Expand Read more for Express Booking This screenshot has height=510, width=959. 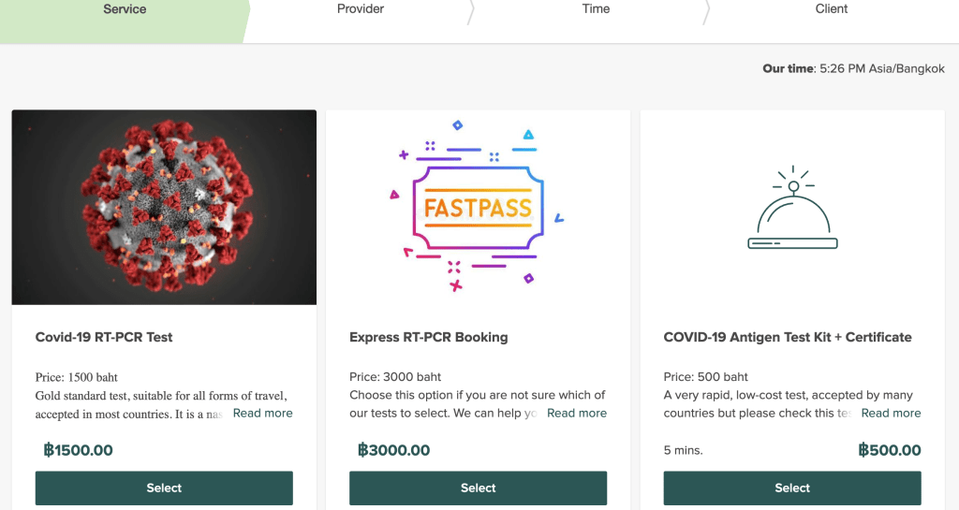click(x=577, y=413)
